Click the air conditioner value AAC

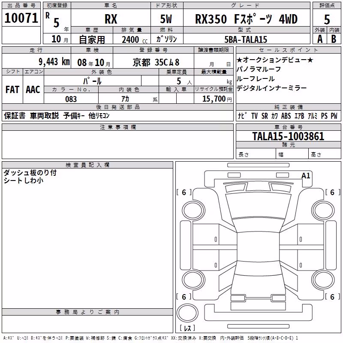[x=33, y=90]
